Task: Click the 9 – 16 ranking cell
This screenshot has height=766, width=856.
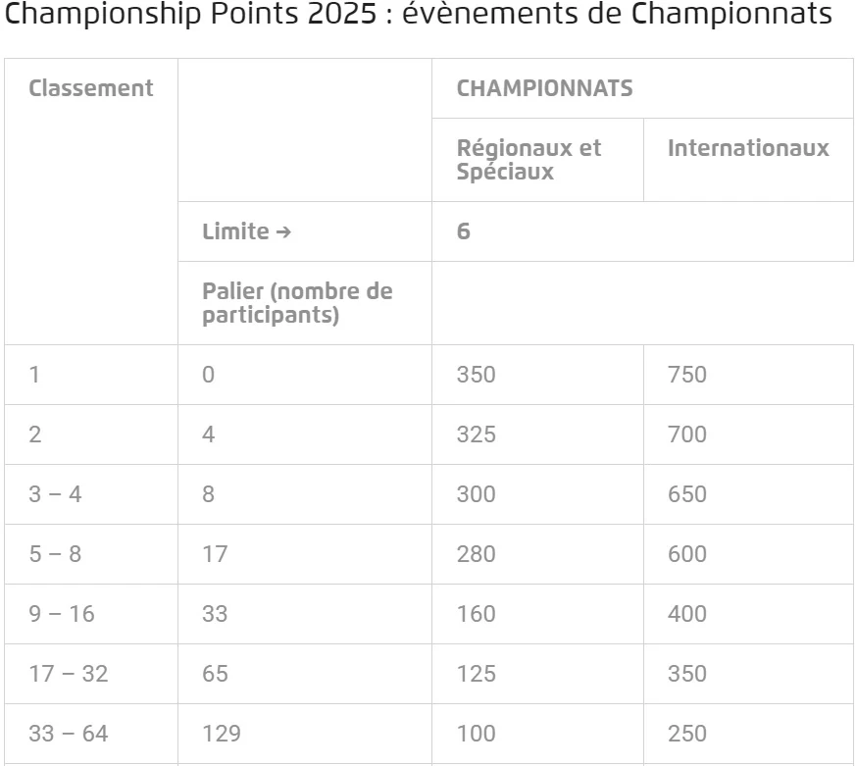Action: (x=91, y=614)
